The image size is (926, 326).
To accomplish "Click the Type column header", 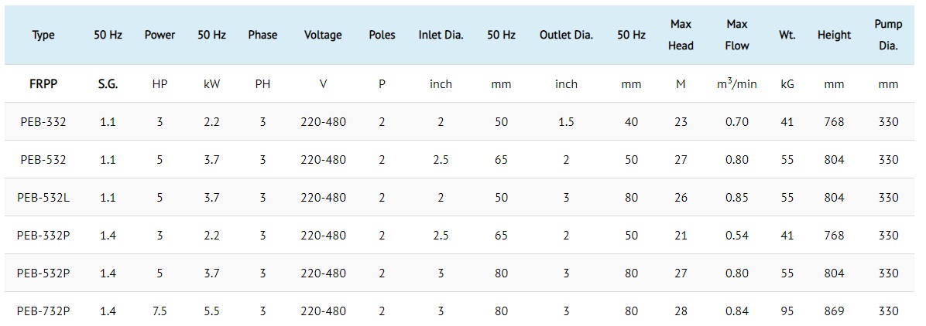I will pos(43,35).
